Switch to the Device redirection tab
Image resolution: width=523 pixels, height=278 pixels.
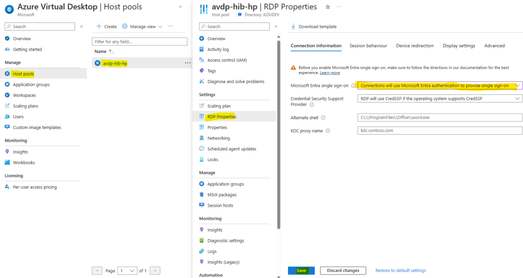click(415, 45)
